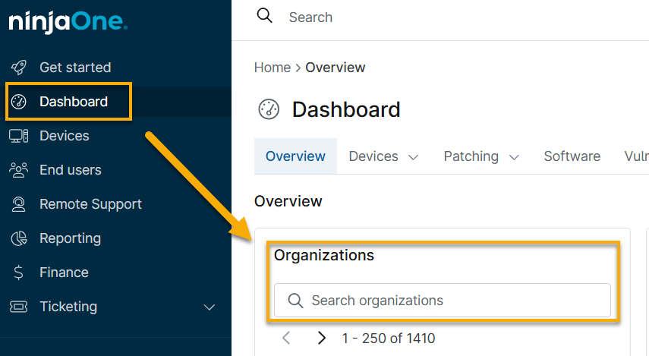Click the Finance dollar sign icon
The image size is (649, 356).
click(x=19, y=273)
